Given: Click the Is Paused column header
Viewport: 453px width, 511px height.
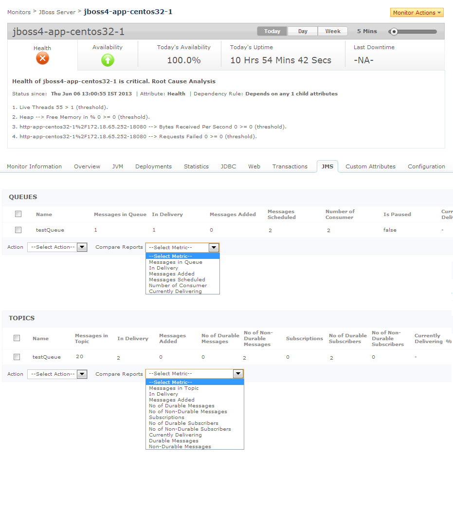Looking at the screenshot, I should (397, 215).
